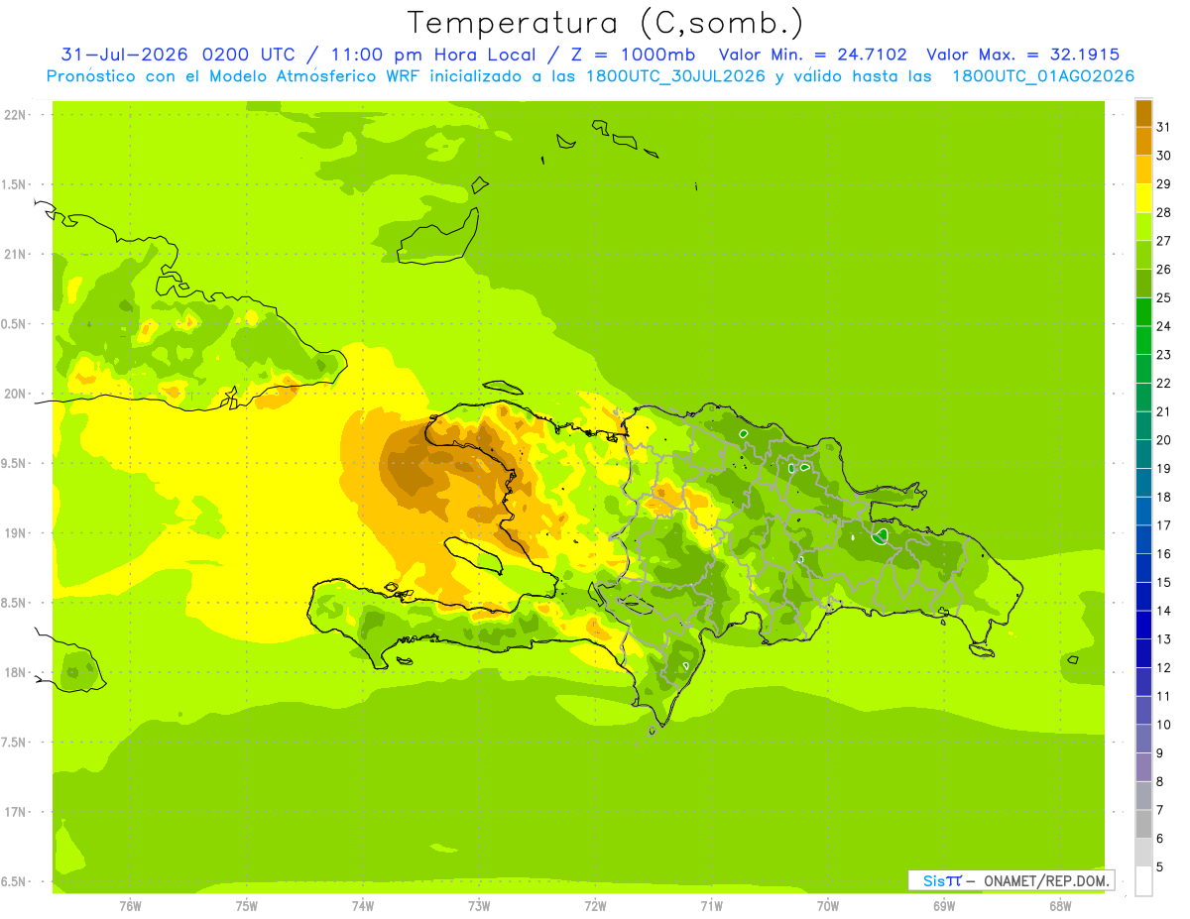Screen dimensions: 1190x919
Task: Click the gold swatch between 29 and 30
Action: pos(1143,170)
